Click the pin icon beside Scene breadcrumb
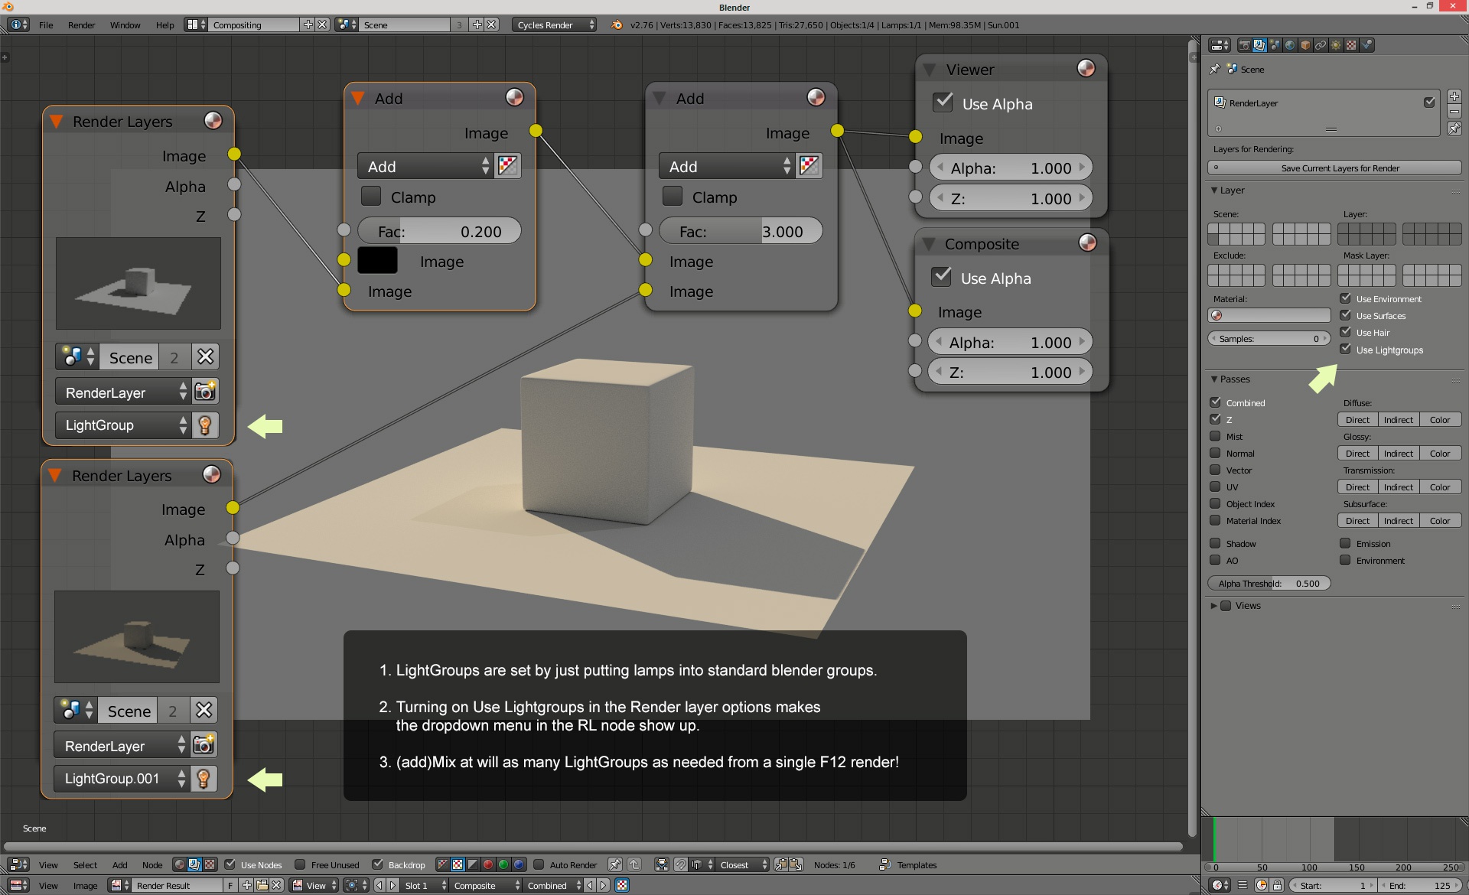This screenshot has width=1469, height=895. click(1215, 69)
